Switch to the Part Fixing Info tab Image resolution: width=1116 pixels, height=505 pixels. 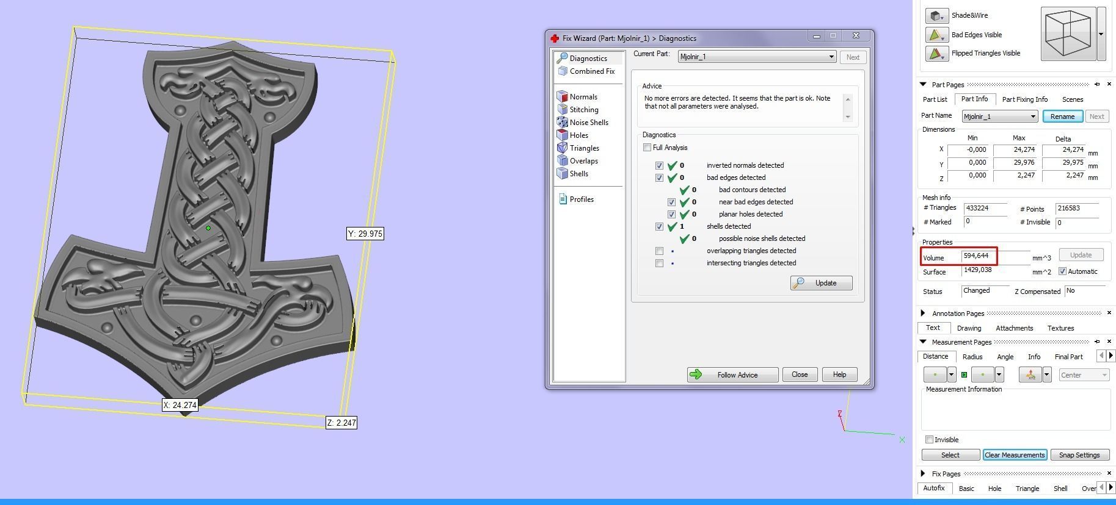1024,99
